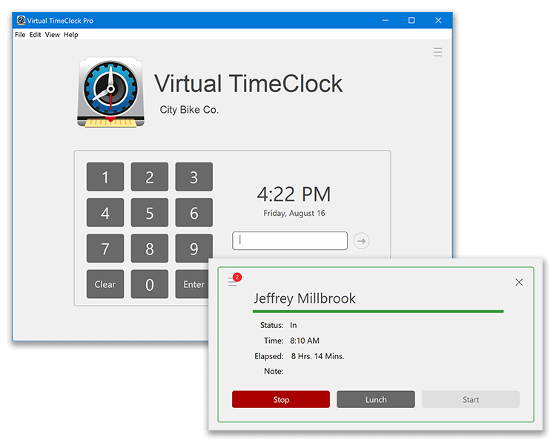Click the 8:10 AM time value
Image resolution: width=556 pixels, height=443 pixels.
point(305,341)
